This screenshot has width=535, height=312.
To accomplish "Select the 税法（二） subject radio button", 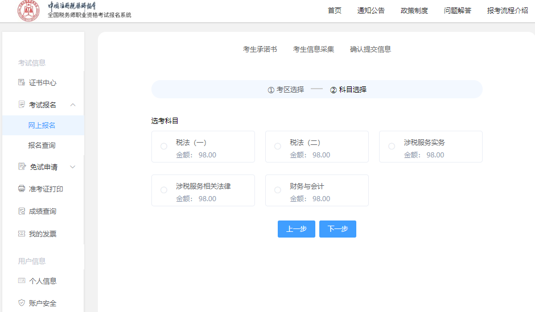I will tap(278, 147).
